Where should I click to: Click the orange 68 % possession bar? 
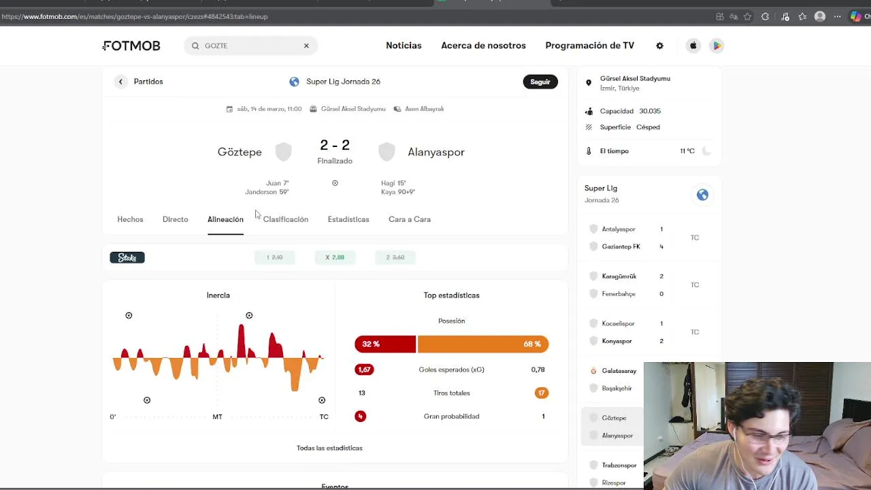(x=483, y=344)
